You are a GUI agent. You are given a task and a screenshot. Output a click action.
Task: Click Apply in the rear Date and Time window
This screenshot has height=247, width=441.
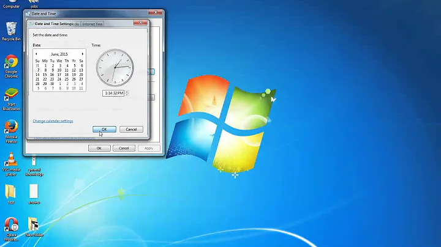tap(149, 148)
